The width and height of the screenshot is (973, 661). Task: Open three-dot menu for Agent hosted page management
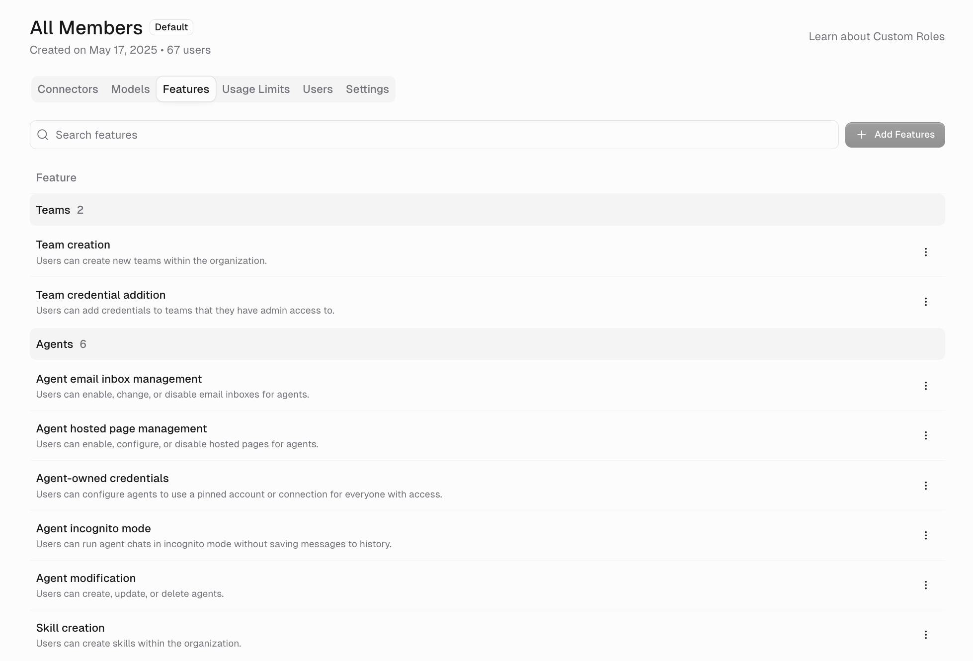(925, 436)
